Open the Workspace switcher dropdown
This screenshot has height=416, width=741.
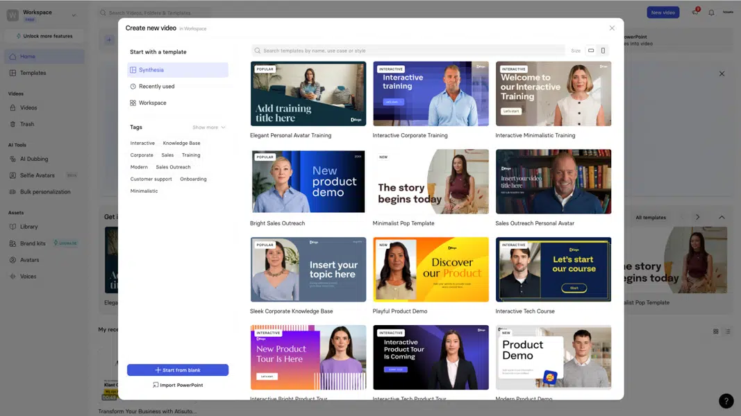pyautogui.click(x=74, y=15)
